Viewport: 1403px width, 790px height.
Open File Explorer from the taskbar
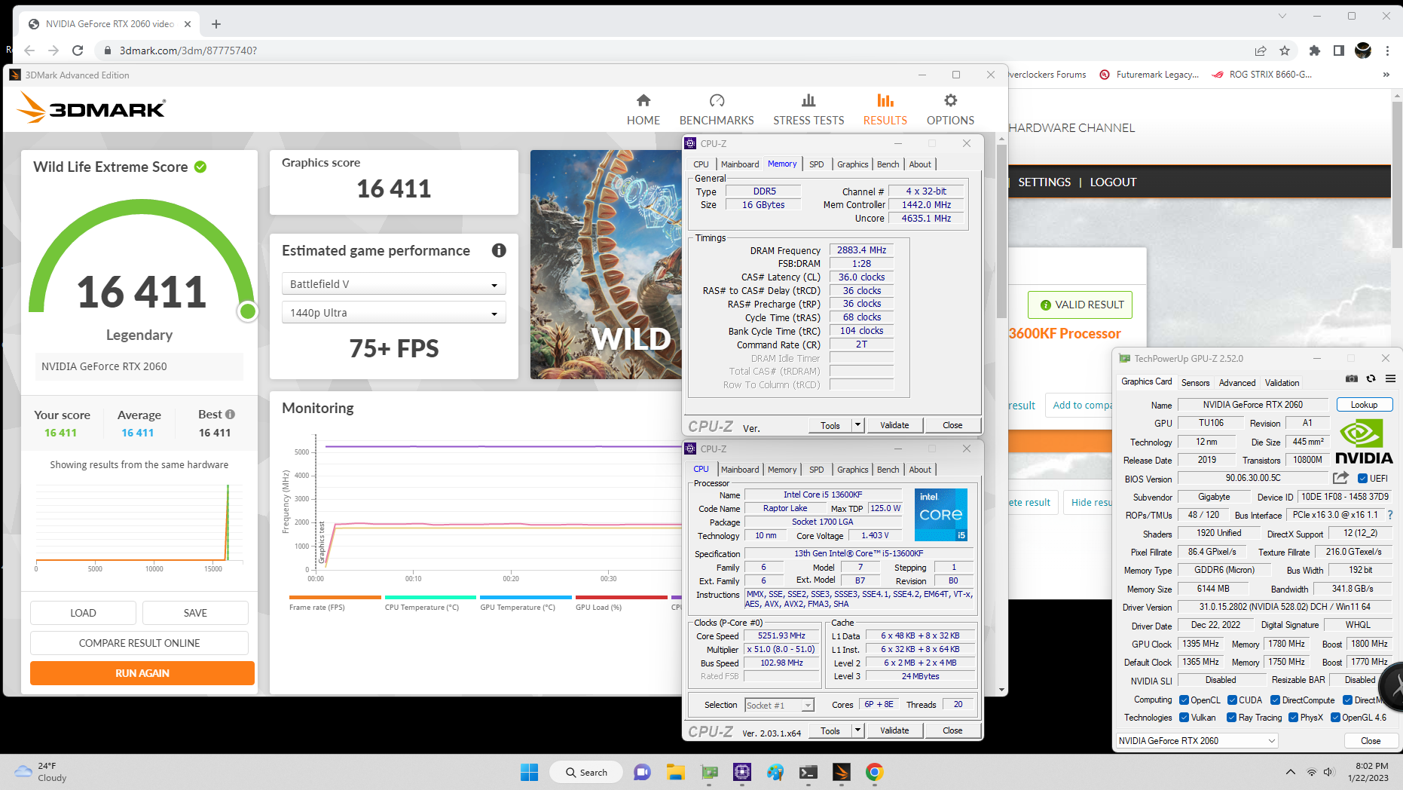click(x=675, y=772)
